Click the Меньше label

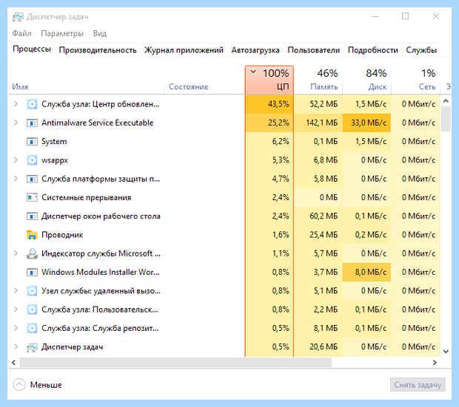[x=46, y=385]
